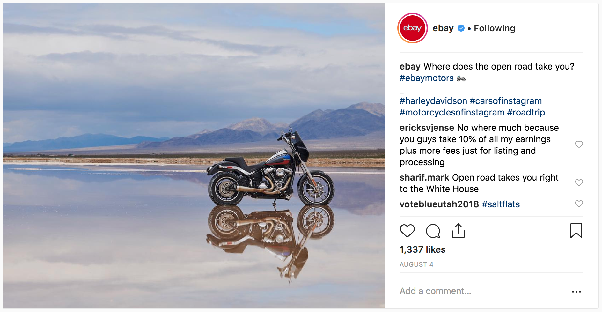Open ebay profile picture story

point(412,28)
